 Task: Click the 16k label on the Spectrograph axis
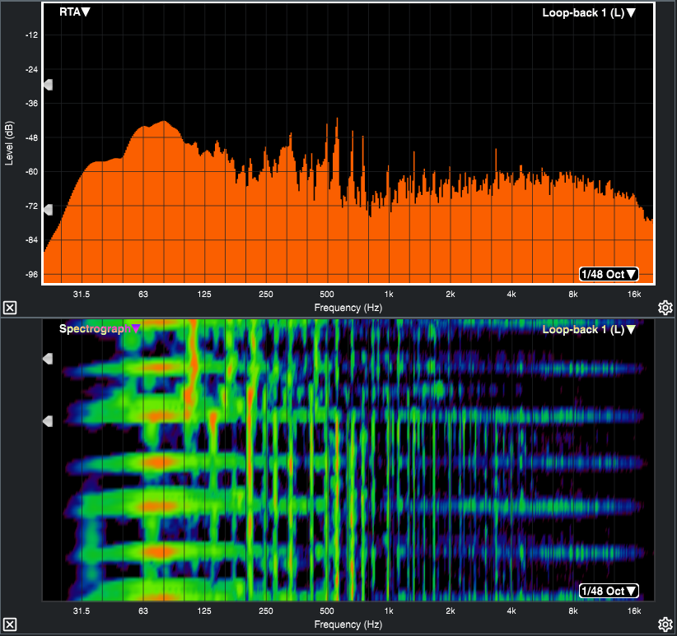(634, 611)
